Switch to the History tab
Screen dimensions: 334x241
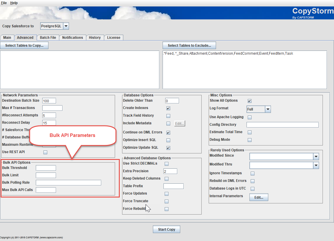(x=95, y=38)
